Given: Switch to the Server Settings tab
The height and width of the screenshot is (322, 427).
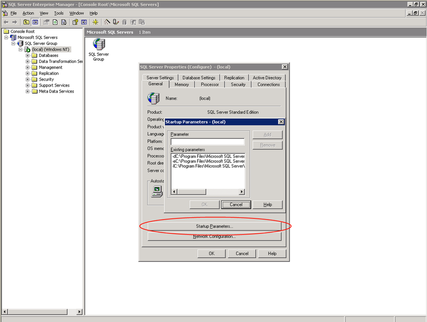Looking at the screenshot, I should tap(160, 78).
